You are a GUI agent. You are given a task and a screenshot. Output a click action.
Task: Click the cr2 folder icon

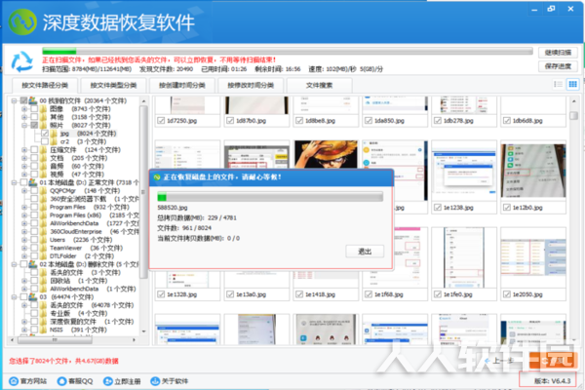pos(54,141)
